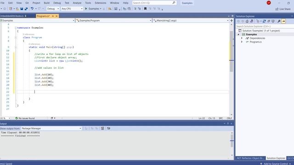Click the Live Share icon
The image size is (294, 165).
[277, 9]
